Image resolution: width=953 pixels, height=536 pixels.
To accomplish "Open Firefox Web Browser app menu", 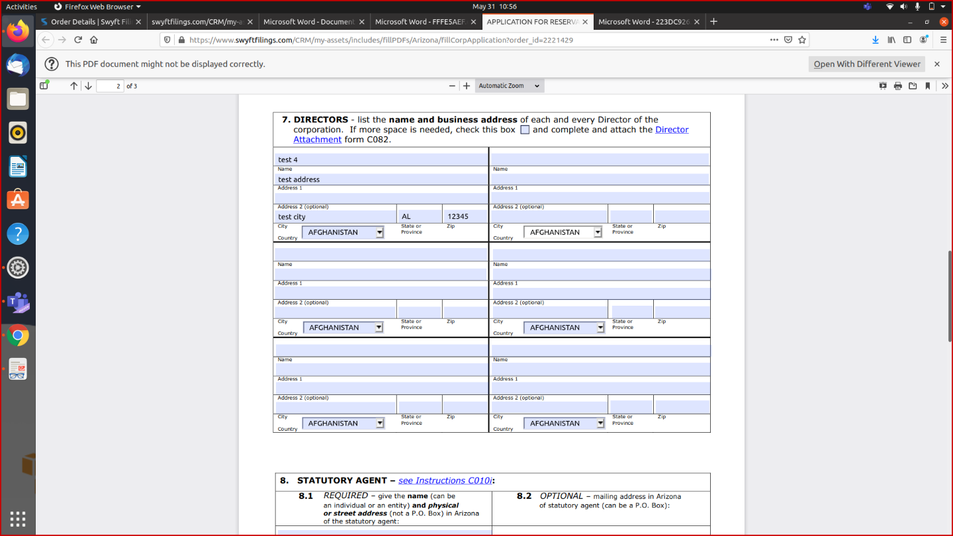I will (x=97, y=7).
